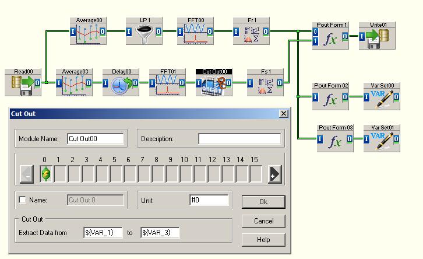Select the LP 1 funnel filter module
The image size is (423, 259).
coord(144,31)
